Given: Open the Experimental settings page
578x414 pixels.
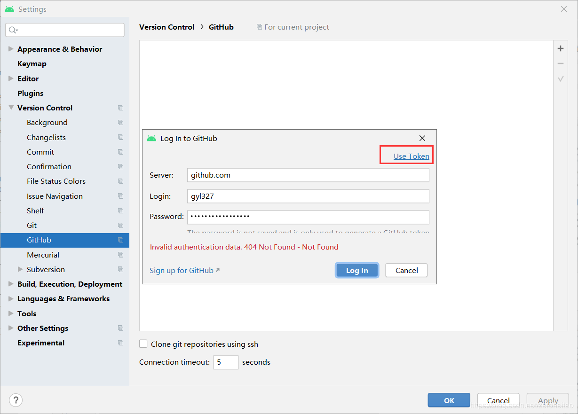Looking at the screenshot, I should pyautogui.click(x=41, y=343).
